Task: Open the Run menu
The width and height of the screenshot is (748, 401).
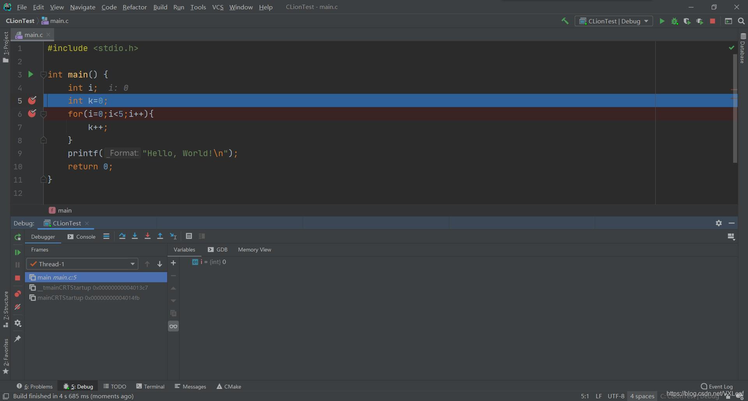Action: (x=178, y=7)
